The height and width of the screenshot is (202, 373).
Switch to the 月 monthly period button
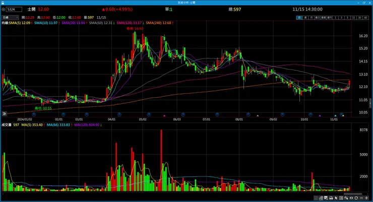[312, 18]
